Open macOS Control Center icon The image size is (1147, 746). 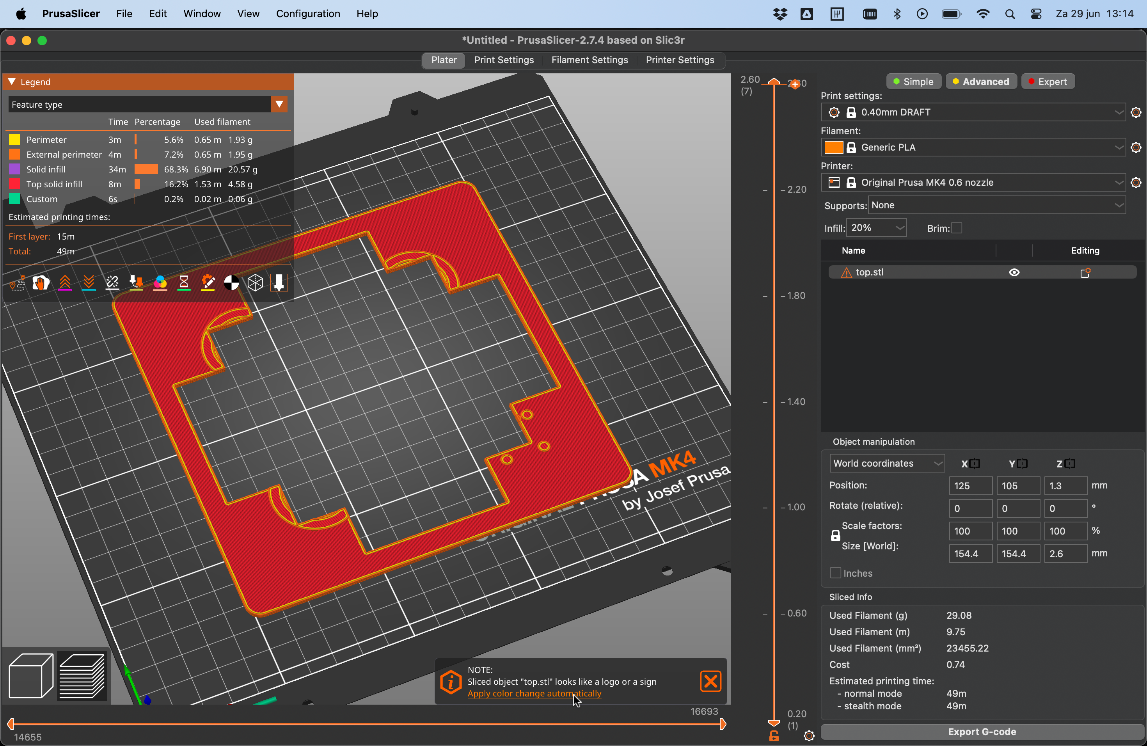tap(1036, 14)
